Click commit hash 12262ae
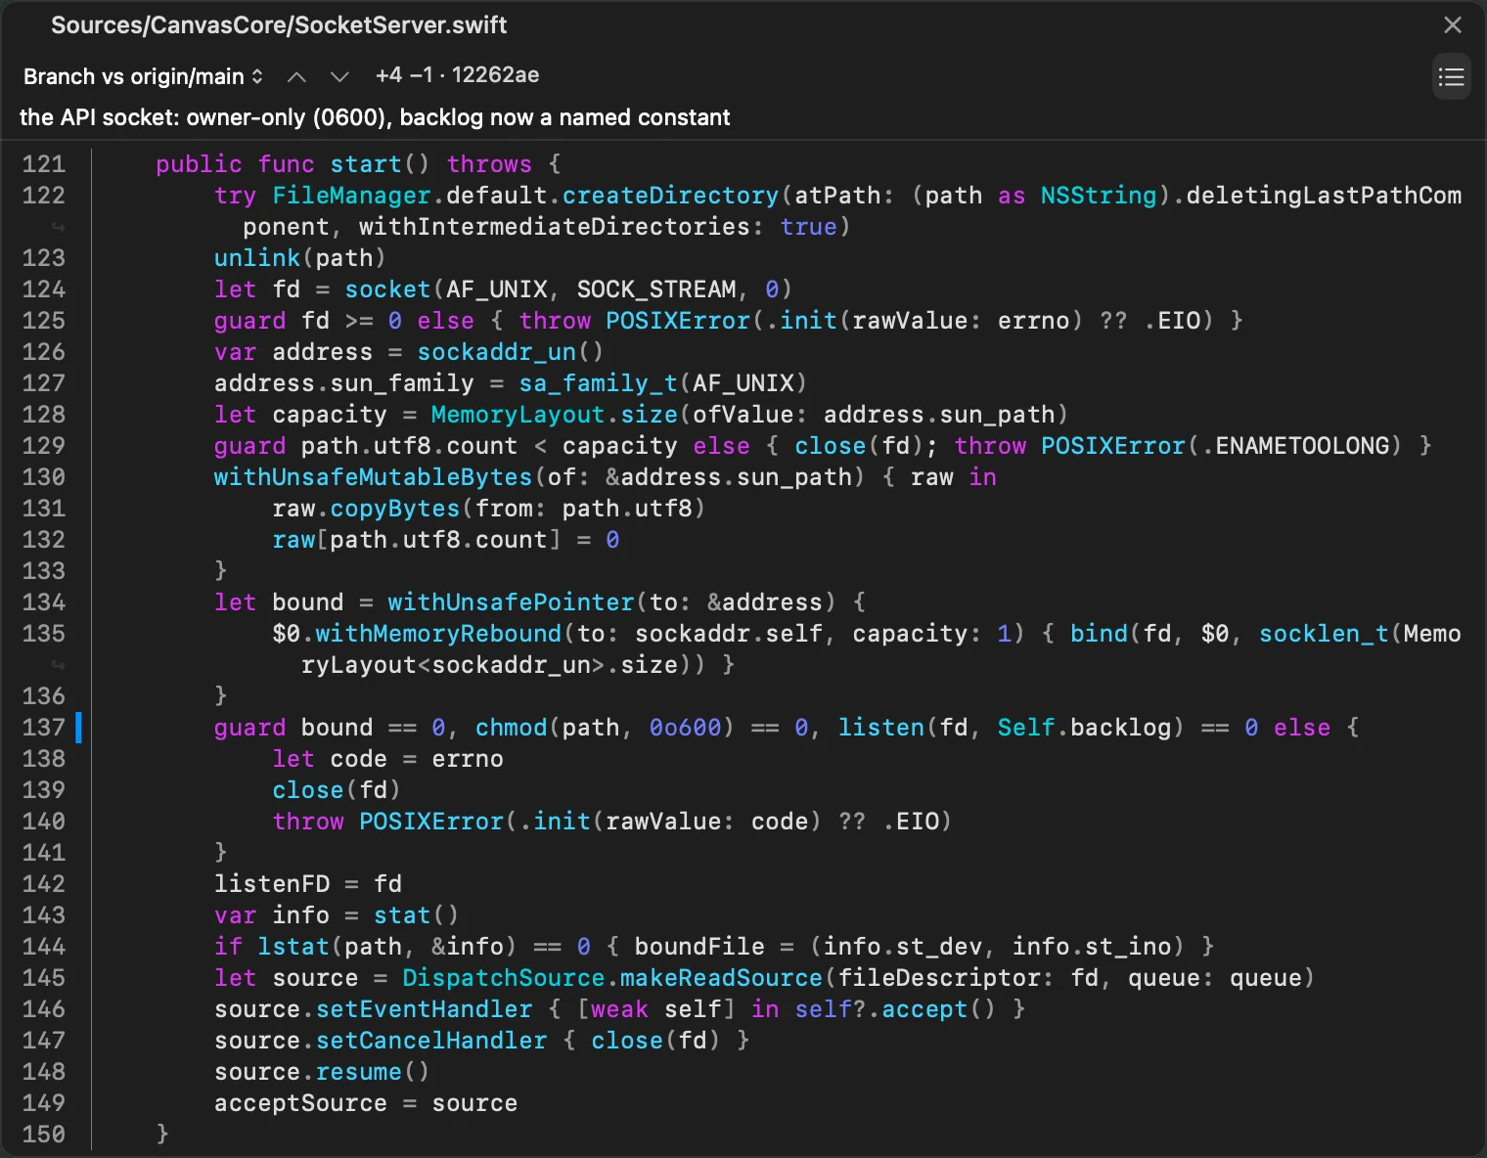This screenshot has width=1487, height=1158. point(495,75)
